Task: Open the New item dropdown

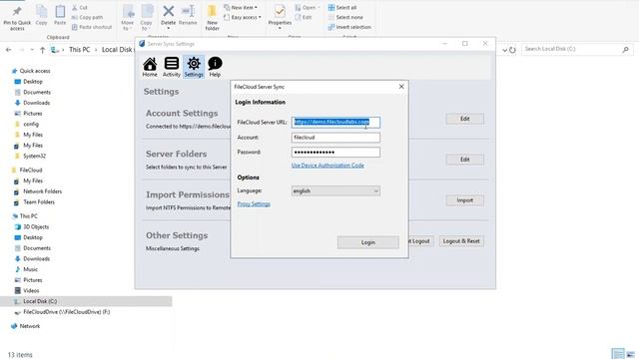Action: coord(241,7)
